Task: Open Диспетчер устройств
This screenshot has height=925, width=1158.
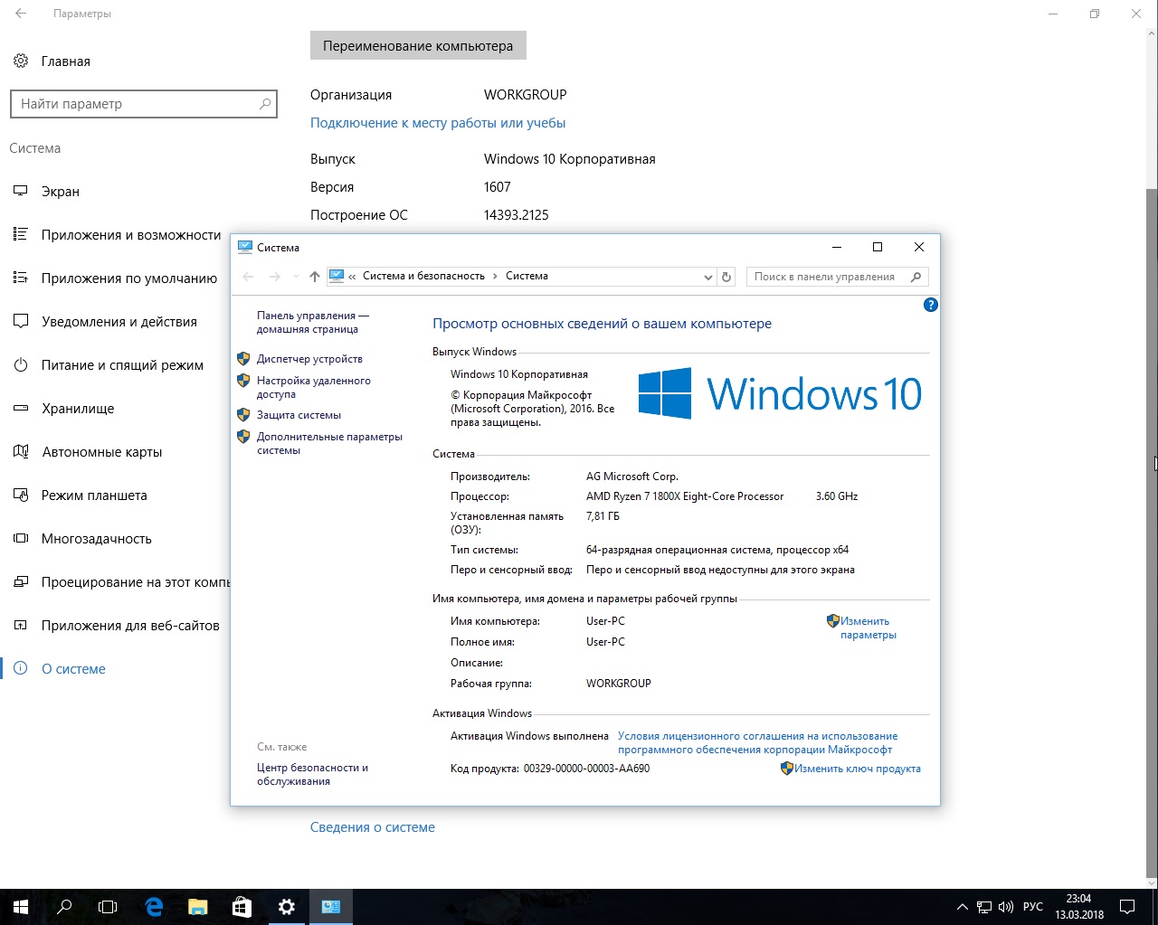Action: tap(309, 359)
